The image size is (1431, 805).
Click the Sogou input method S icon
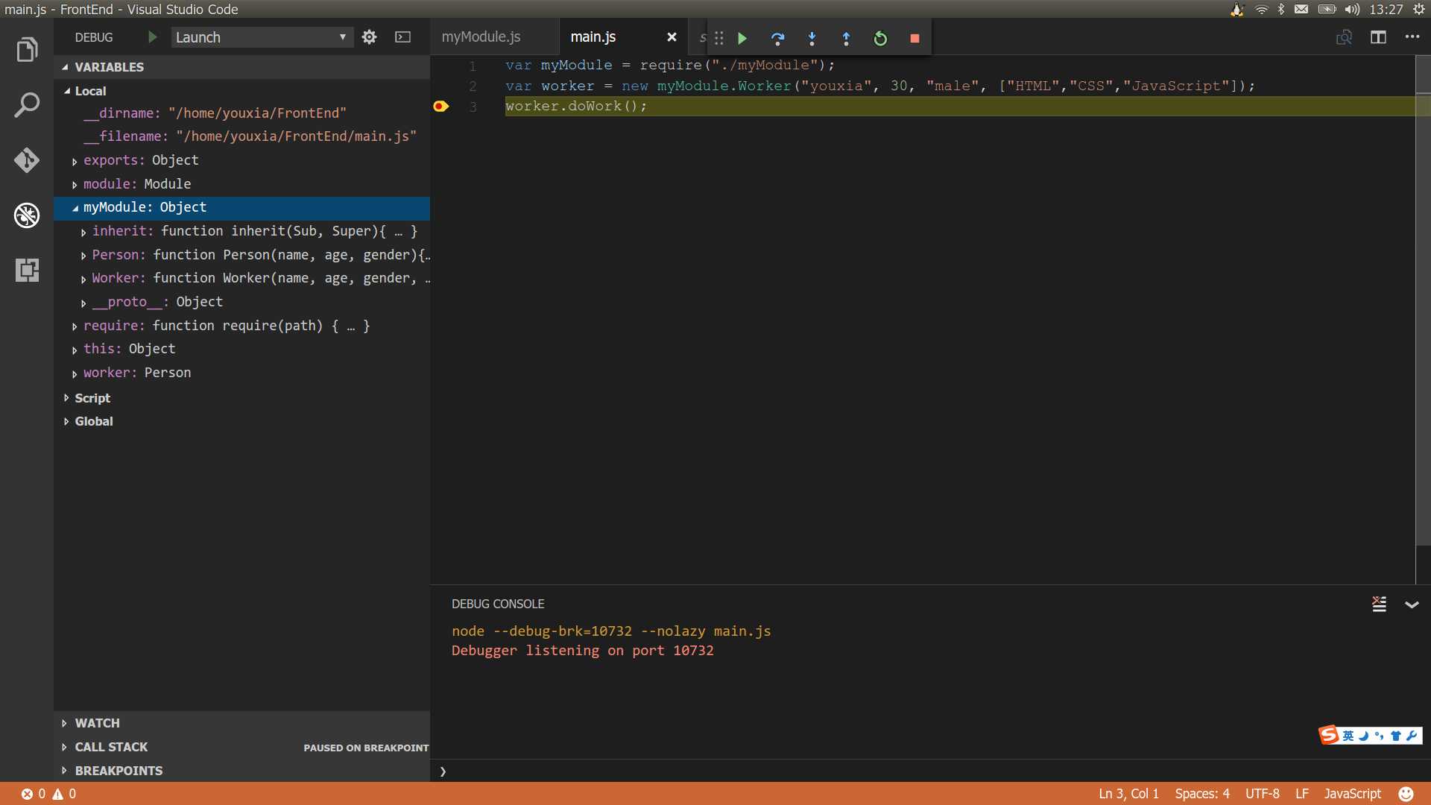pyautogui.click(x=1328, y=735)
